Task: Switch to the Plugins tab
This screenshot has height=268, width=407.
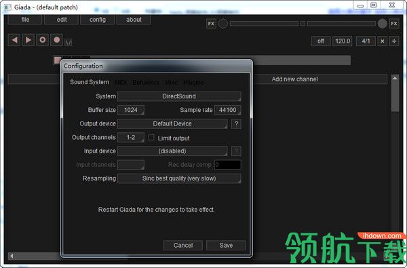Action: 193,82
